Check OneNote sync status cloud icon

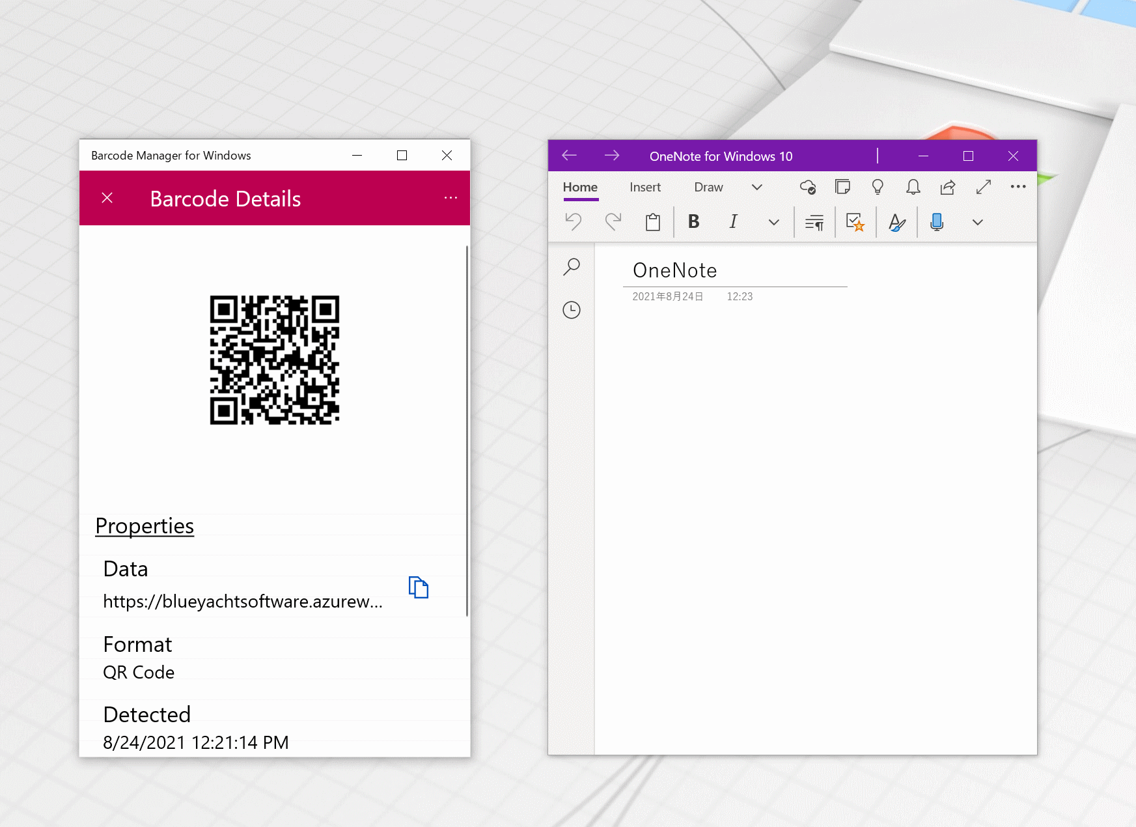pyautogui.click(x=808, y=188)
